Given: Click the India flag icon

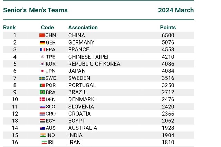Looking at the screenshot, I should click(x=43, y=135).
